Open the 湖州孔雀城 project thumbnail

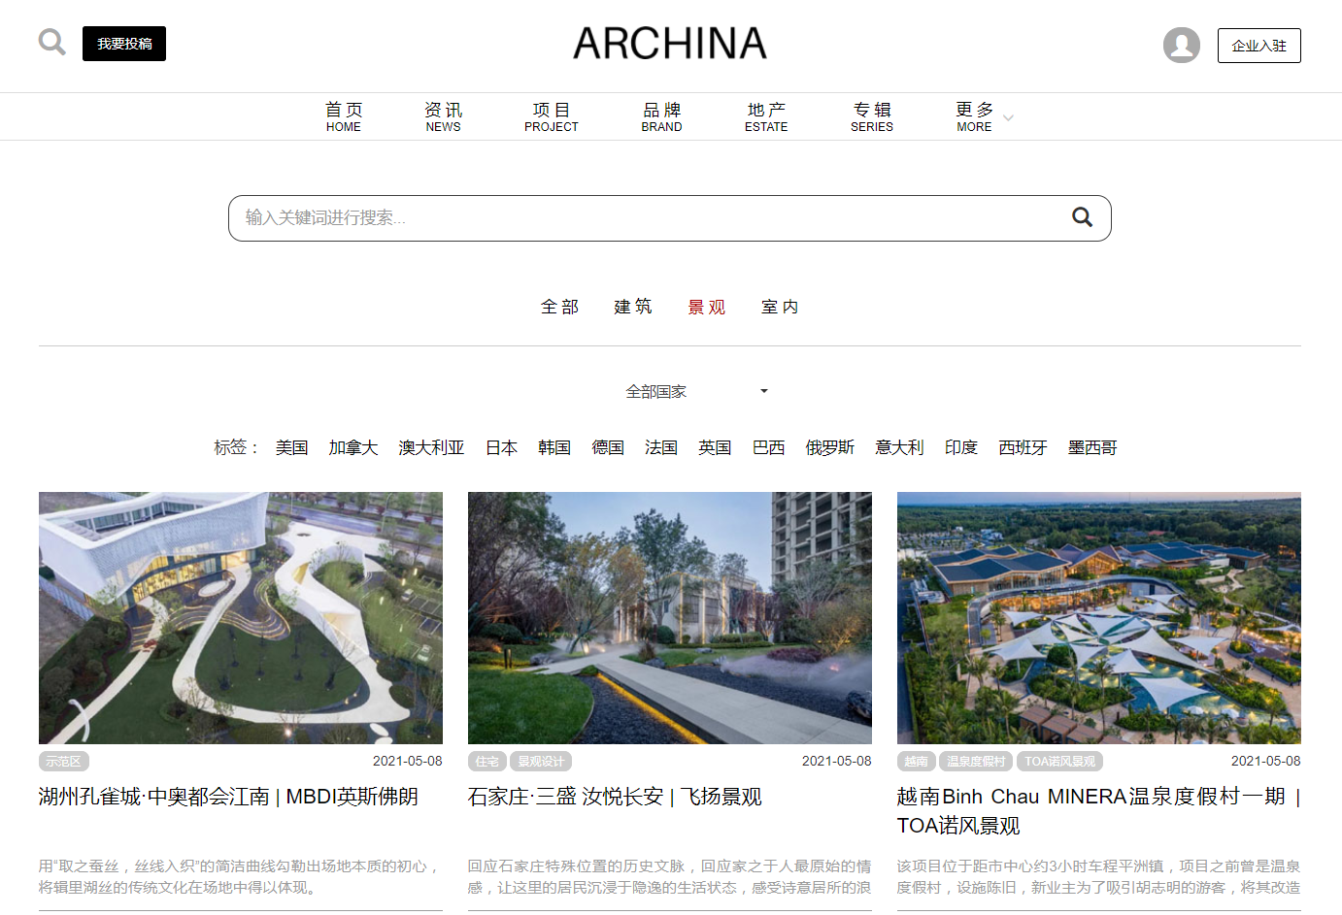(x=241, y=618)
